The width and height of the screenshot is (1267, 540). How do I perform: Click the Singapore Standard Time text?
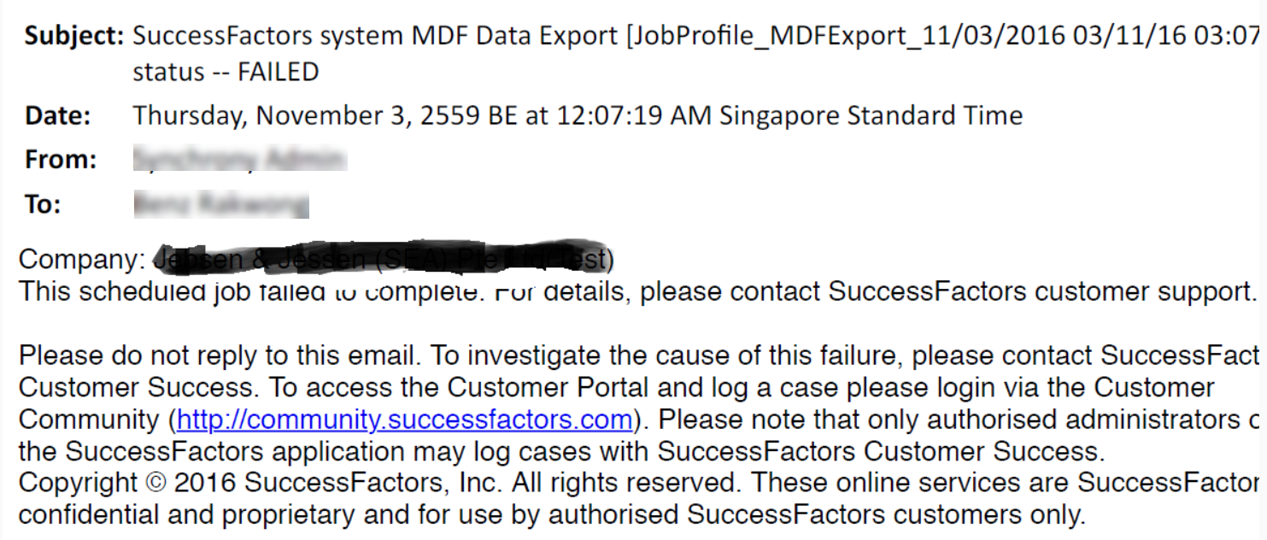tap(871, 115)
